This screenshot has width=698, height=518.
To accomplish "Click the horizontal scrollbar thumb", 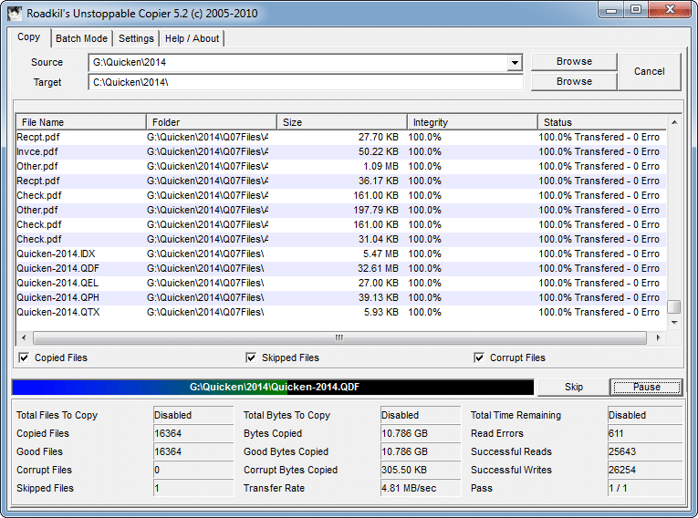I will [x=339, y=337].
